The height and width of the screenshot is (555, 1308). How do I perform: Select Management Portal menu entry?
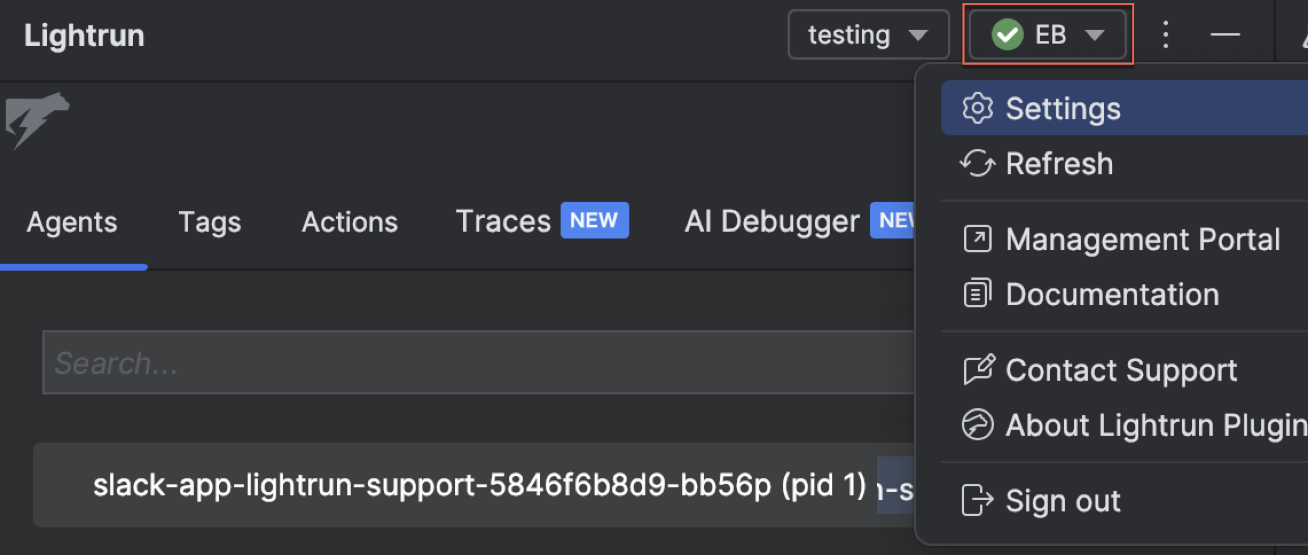point(1142,239)
